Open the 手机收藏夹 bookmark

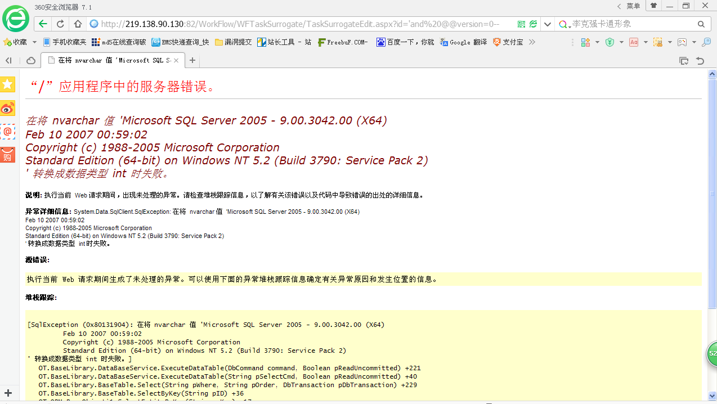(64, 42)
